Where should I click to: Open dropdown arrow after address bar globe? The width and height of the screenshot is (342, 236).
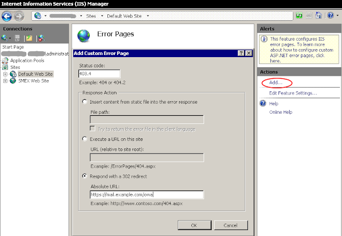pos(45,16)
